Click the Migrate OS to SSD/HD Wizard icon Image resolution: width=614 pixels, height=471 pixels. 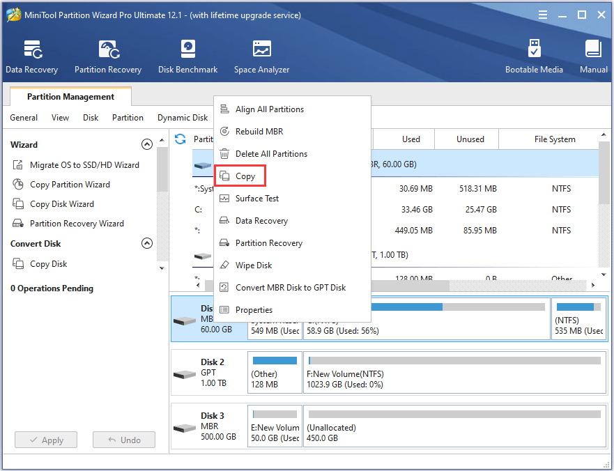point(17,165)
